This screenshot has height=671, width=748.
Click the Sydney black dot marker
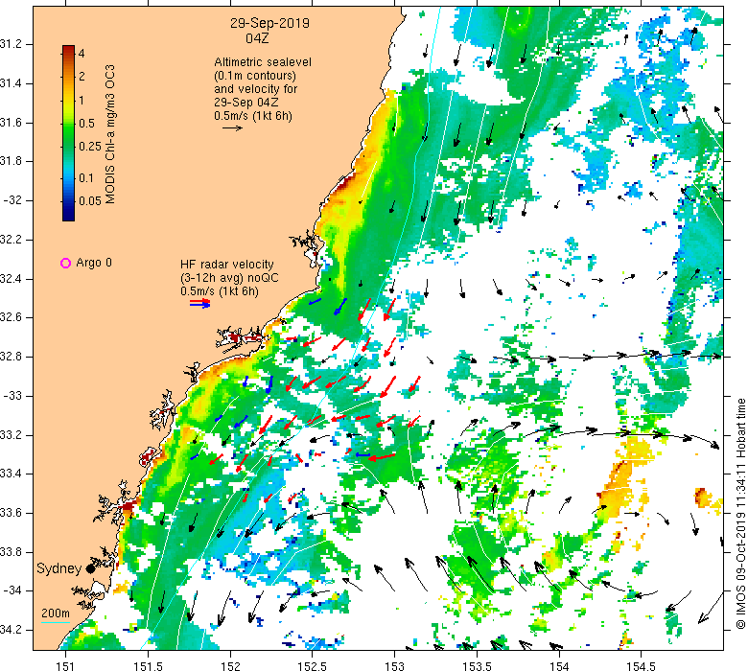(x=90, y=569)
